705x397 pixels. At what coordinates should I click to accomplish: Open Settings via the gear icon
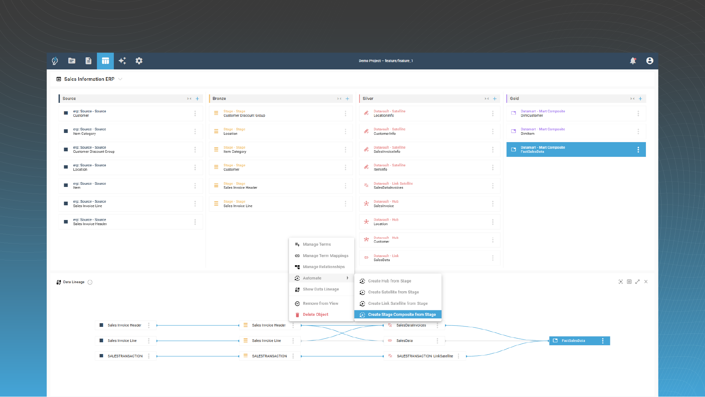click(x=139, y=61)
